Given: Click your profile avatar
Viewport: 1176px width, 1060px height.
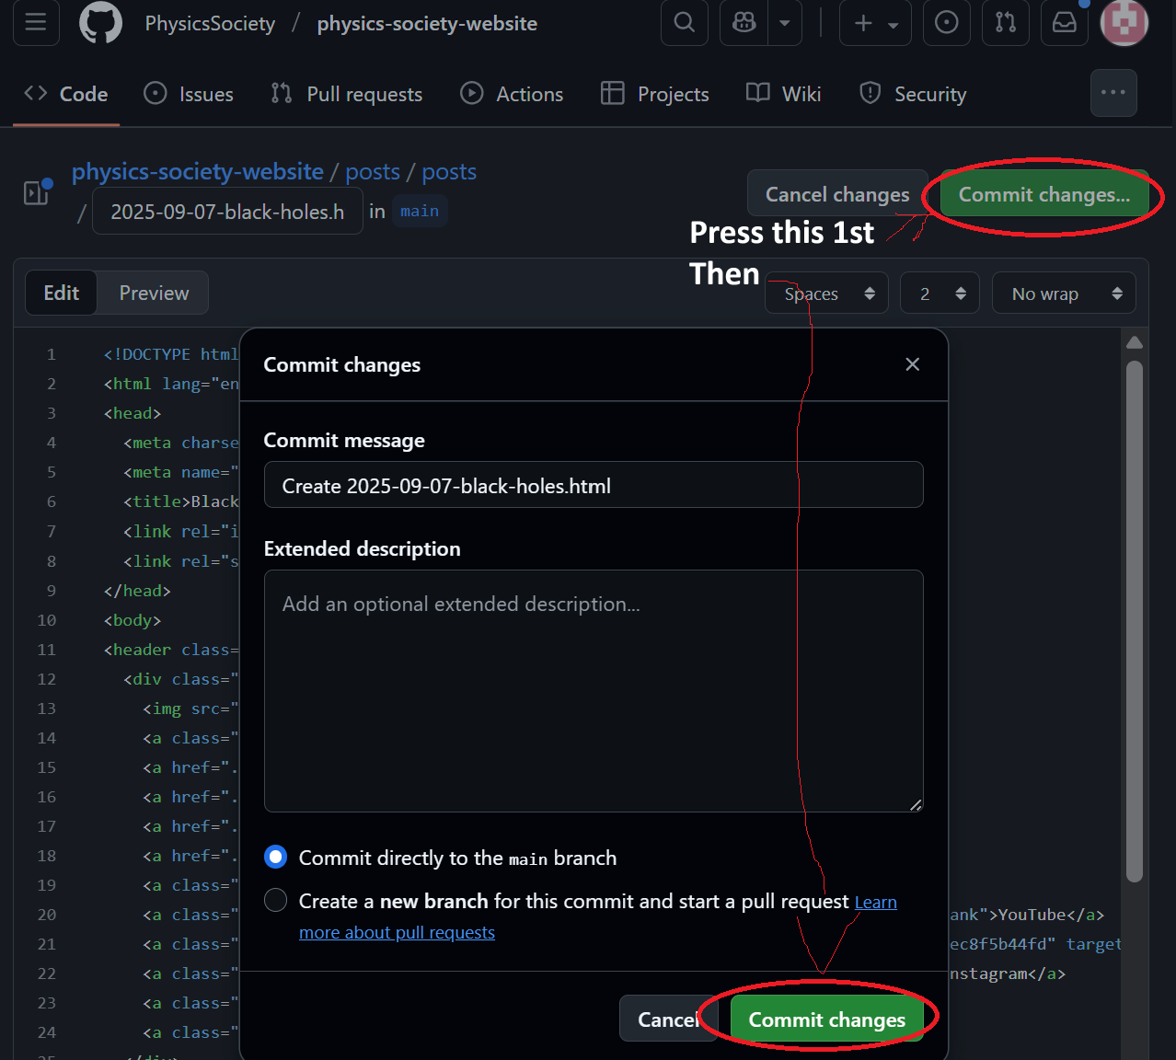Looking at the screenshot, I should (1124, 23).
